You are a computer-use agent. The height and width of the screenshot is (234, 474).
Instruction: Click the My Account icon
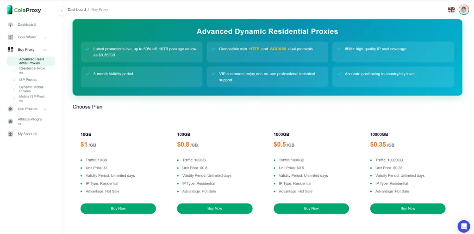click(x=10, y=134)
